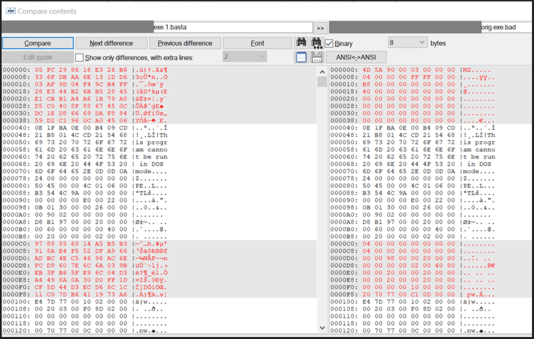Click left pane row 0000A8 starting D8 B1 97
Screen dimensions: 534x339
tap(85, 222)
